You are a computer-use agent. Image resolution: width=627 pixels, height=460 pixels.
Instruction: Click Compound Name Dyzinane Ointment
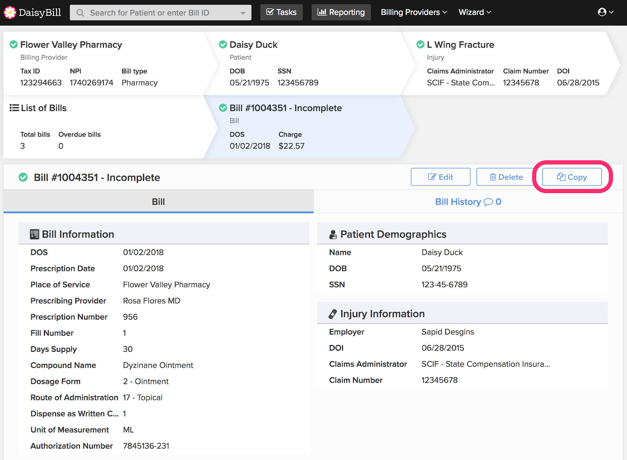(x=158, y=365)
